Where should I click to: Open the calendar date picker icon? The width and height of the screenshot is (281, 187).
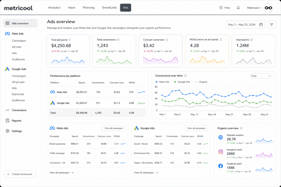coord(261,25)
